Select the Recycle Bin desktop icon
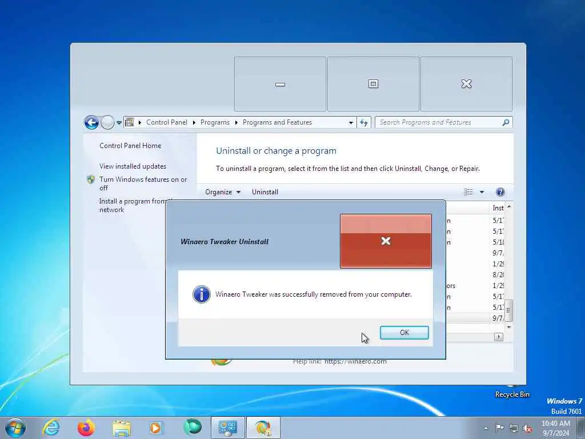Image resolution: width=585 pixels, height=439 pixels. click(x=512, y=391)
